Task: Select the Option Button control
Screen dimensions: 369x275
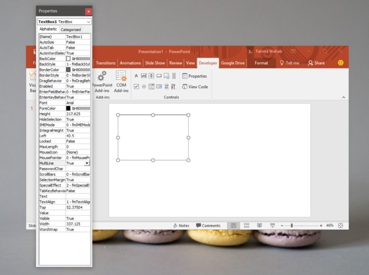Action: click(144, 87)
